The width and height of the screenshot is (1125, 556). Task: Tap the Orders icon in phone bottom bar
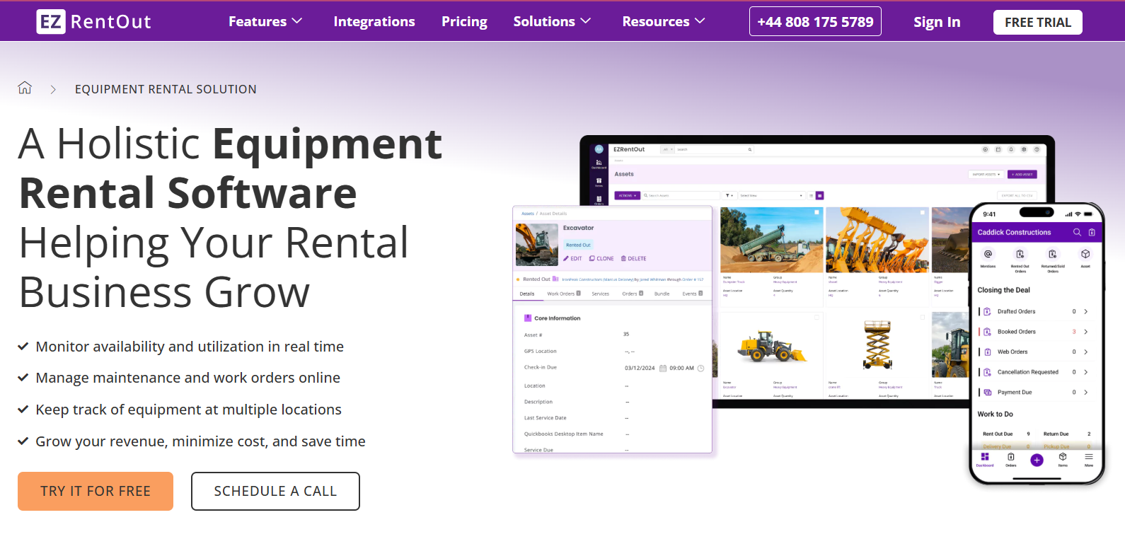[x=1011, y=457]
